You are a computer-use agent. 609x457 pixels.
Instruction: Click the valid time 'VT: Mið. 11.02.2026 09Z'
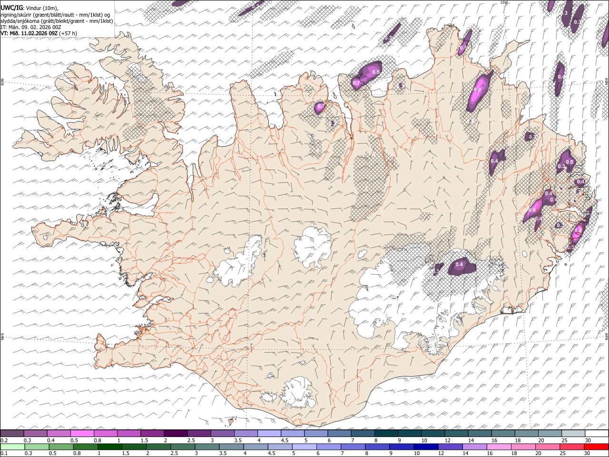(29, 33)
